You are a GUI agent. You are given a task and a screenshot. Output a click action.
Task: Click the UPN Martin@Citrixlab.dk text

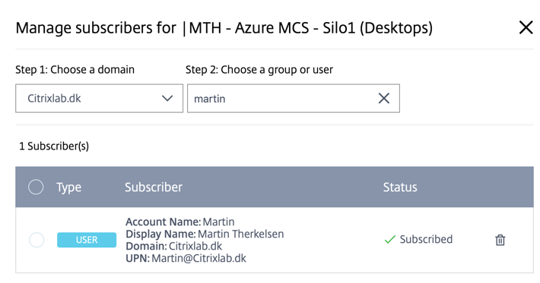[186, 258]
